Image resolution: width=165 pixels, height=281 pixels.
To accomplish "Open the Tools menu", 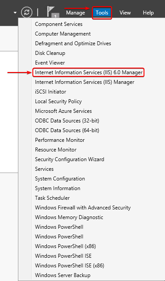I will (x=102, y=13).
